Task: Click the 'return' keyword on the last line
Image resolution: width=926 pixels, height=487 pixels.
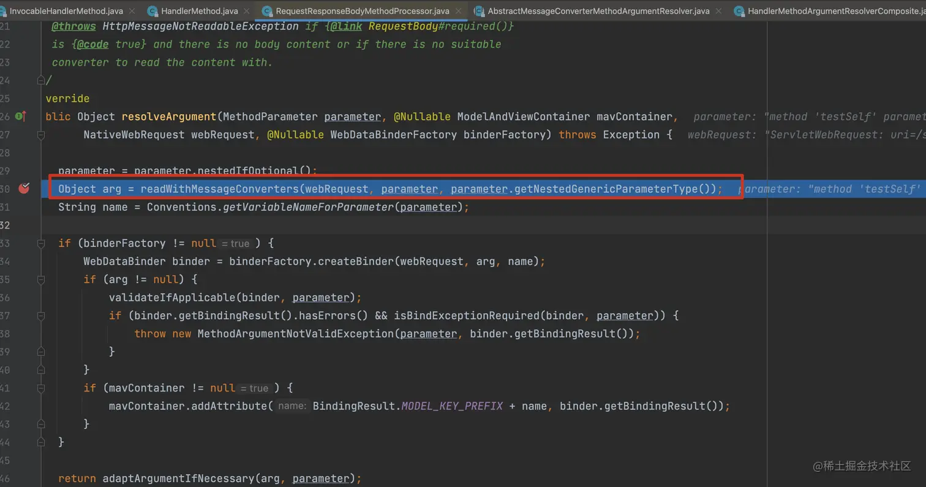Action: tap(77, 478)
